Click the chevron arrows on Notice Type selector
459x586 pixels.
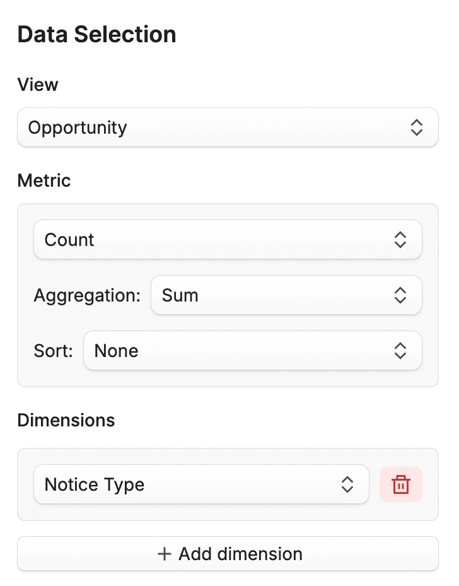347,484
